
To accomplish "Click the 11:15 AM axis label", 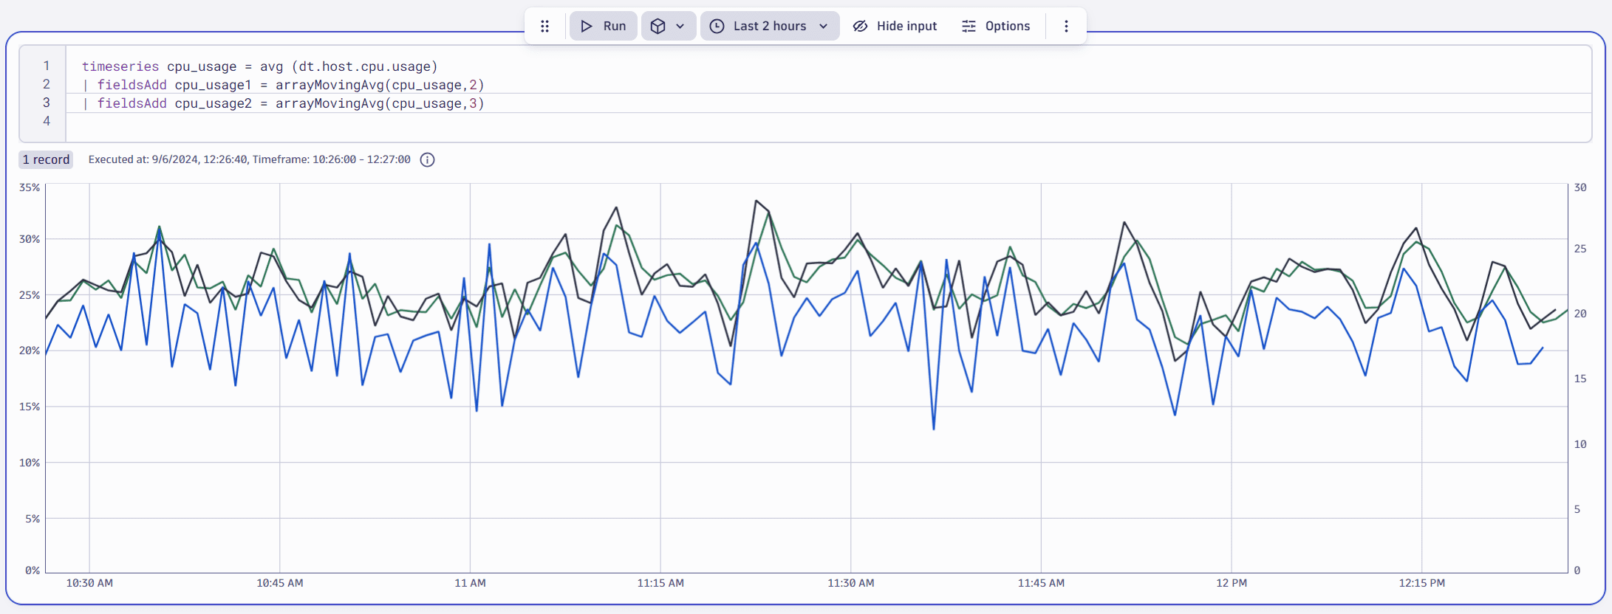I will (x=660, y=583).
